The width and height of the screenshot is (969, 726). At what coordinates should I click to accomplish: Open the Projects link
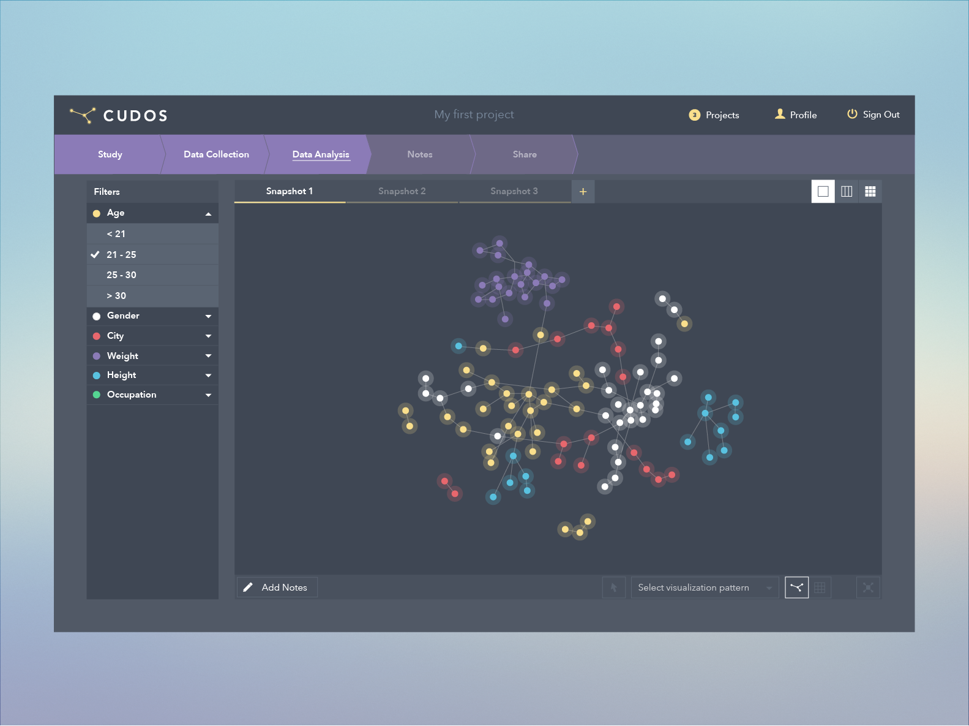[x=722, y=115]
